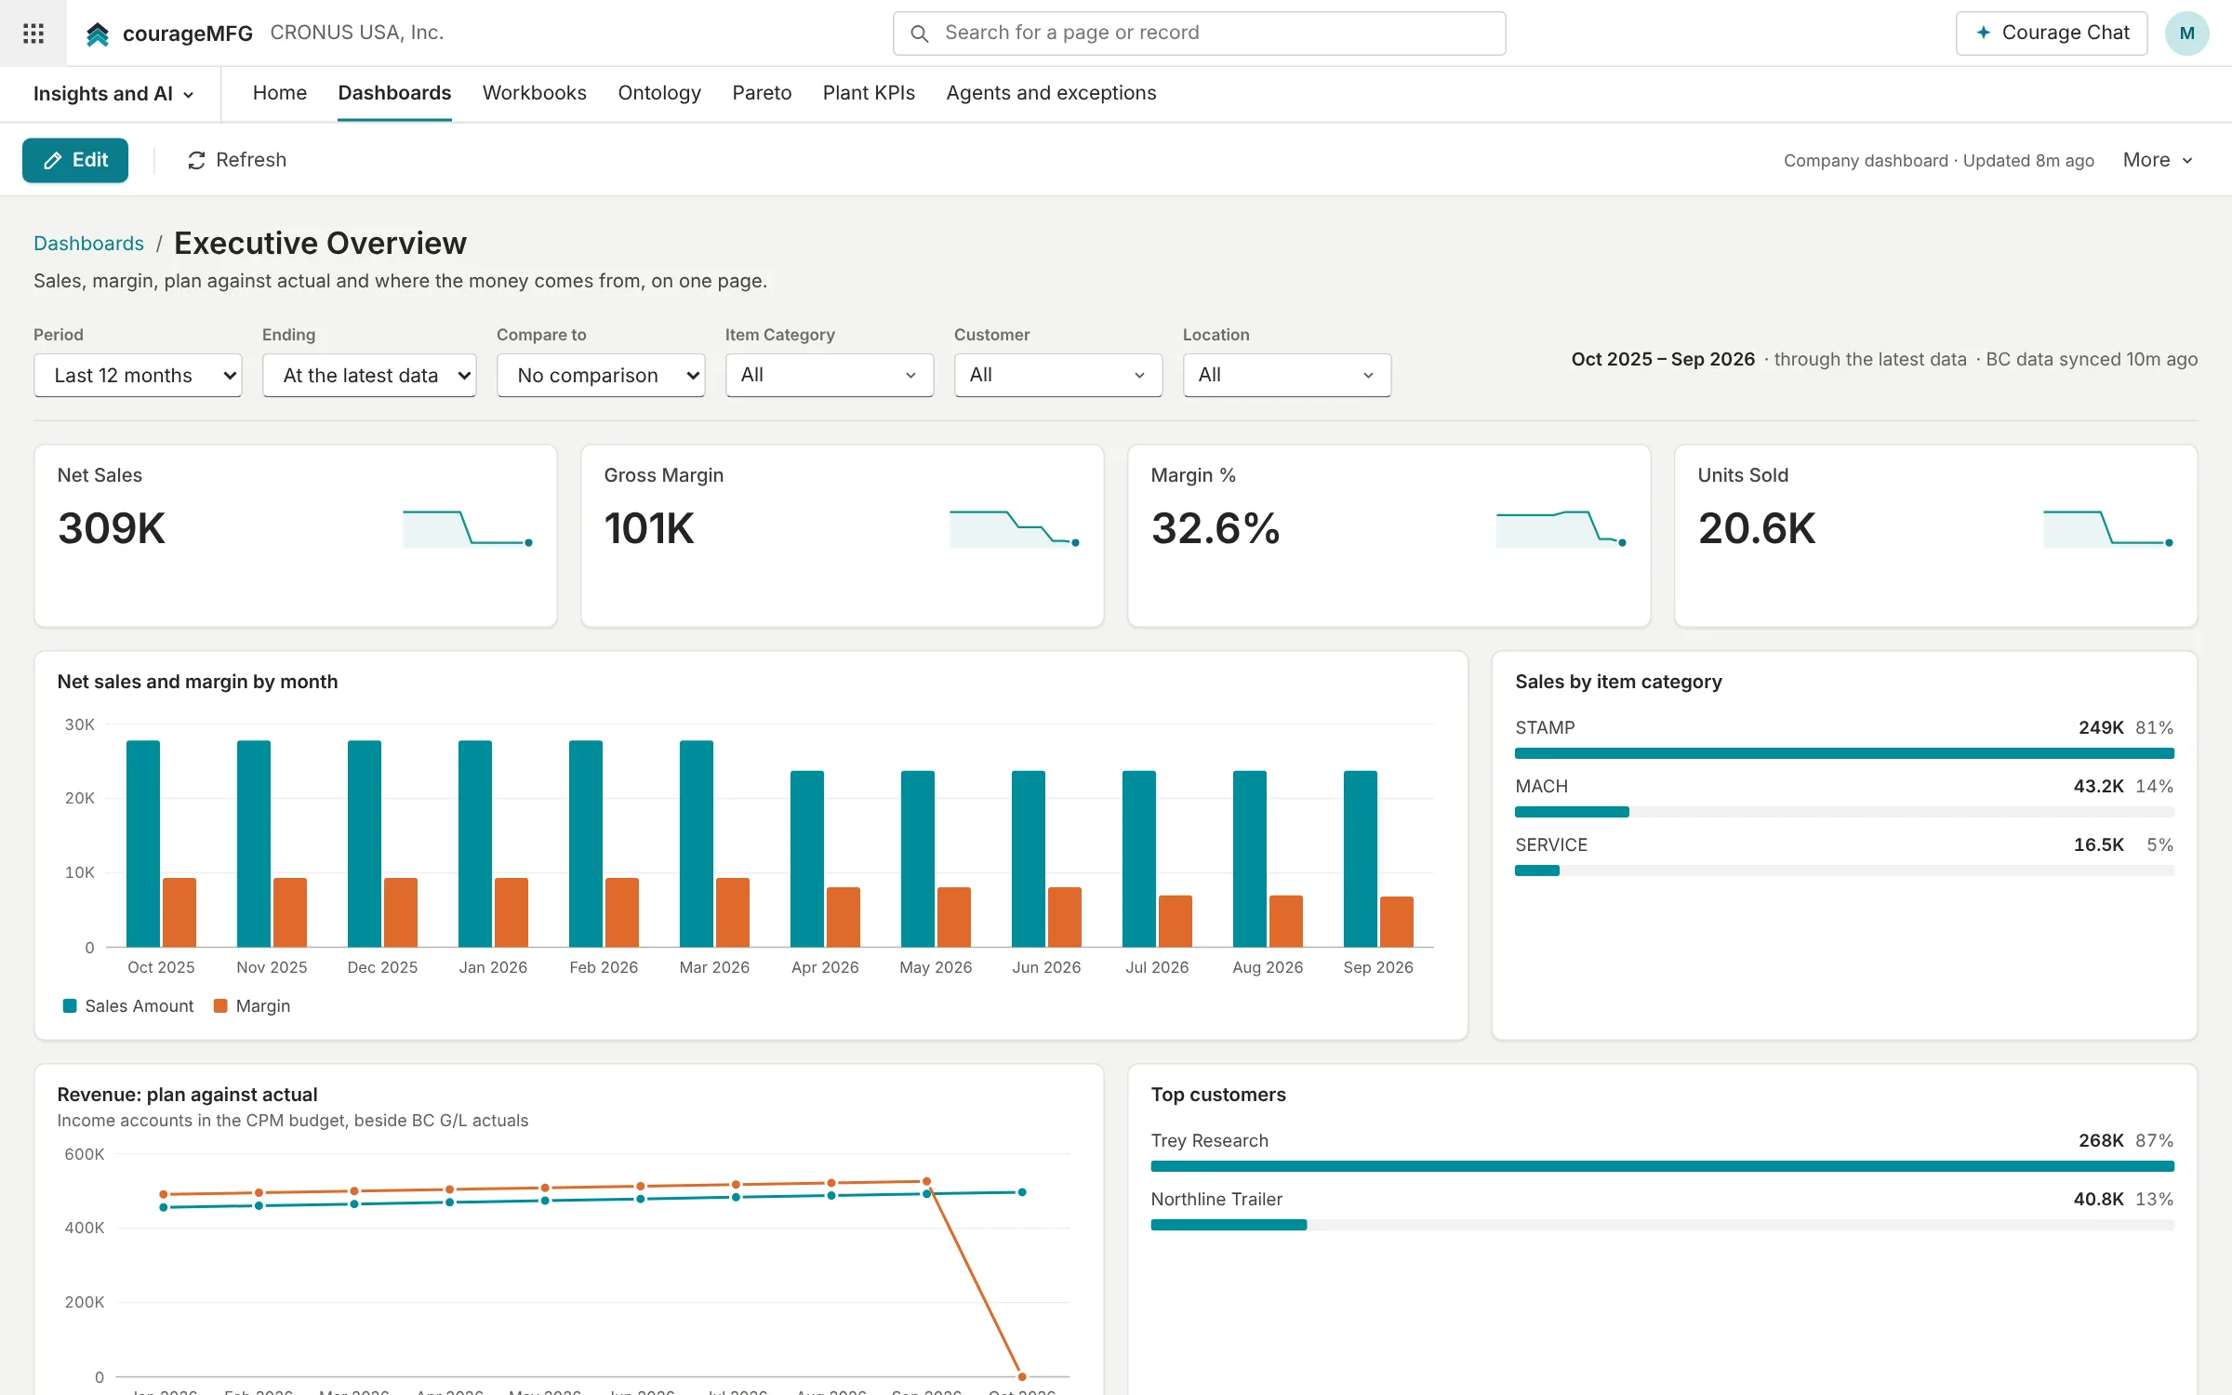The image size is (2232, 1395).
Task: Go to the Home tab
Action: tap(279, 93)
